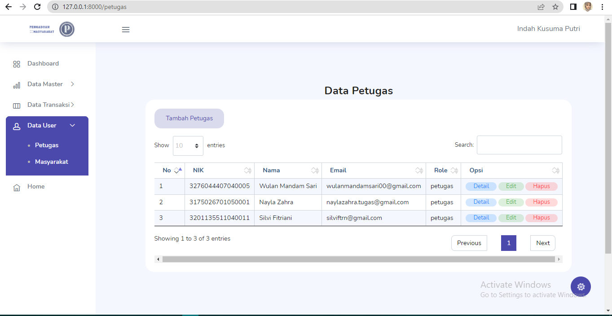Click the hamburger menu icon

pyautogui.click(x=126, y=30)
